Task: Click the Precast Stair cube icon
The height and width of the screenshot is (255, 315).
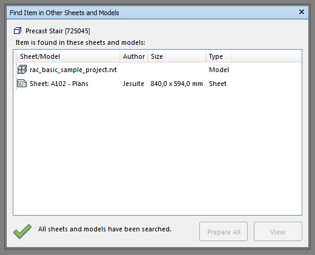Action: [x=18, y=31]
